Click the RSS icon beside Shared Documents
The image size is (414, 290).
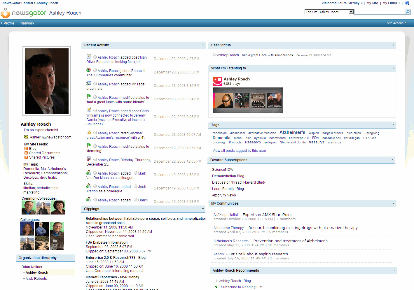click(x=26, y=153)
